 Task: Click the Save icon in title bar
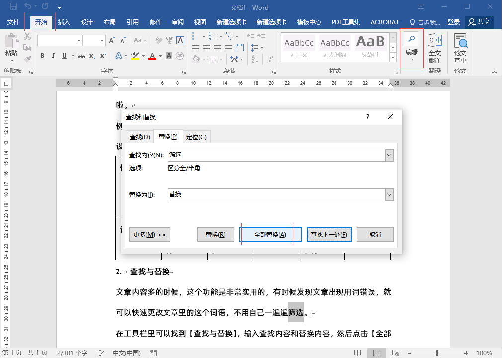(13, 7)
